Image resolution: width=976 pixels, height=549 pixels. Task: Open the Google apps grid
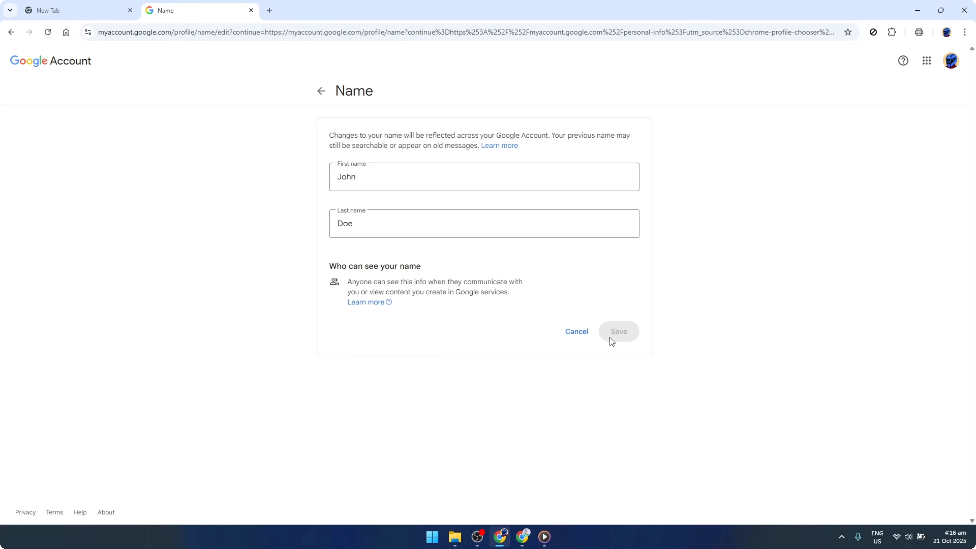[927, 61]
